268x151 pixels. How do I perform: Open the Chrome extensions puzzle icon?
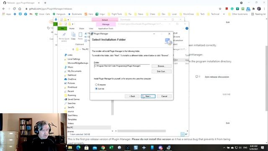tap(253, 9)
